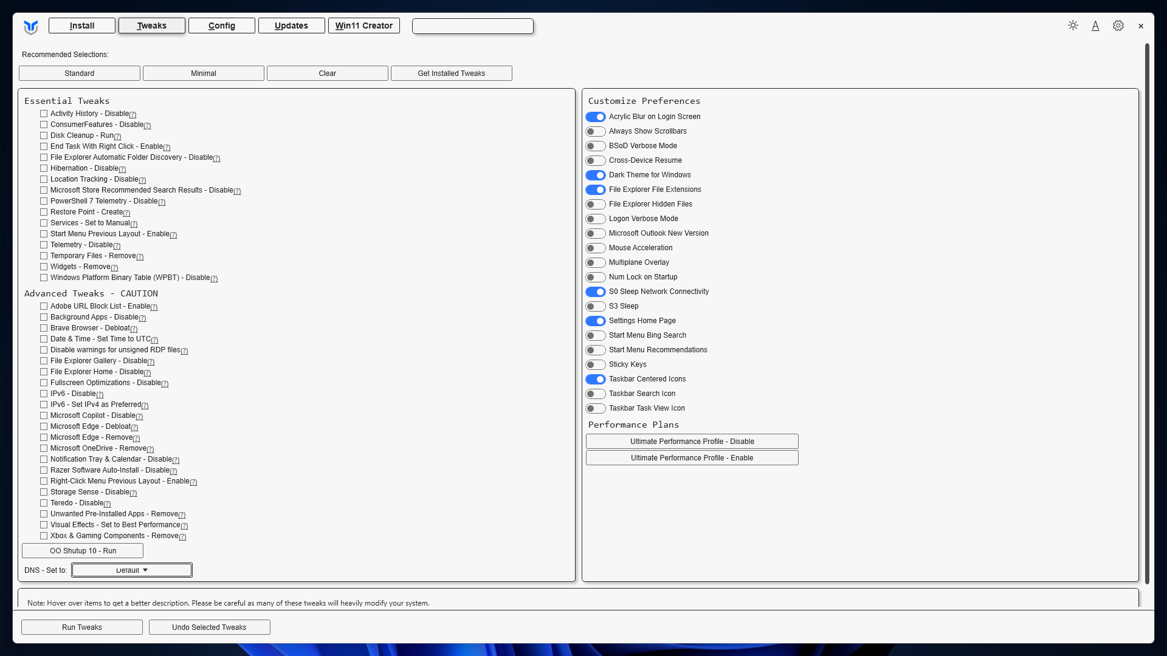The image size is (1167, 656).
Task: Clear all selected tweaks
Action: pos(328,73)
